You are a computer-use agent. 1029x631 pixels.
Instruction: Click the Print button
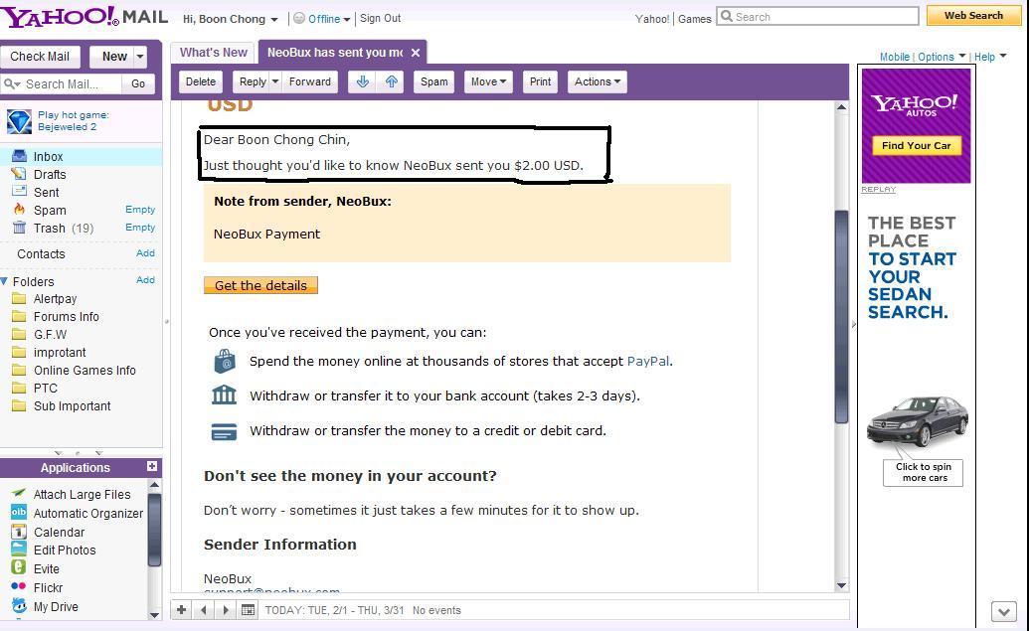[x=540, y=81]
